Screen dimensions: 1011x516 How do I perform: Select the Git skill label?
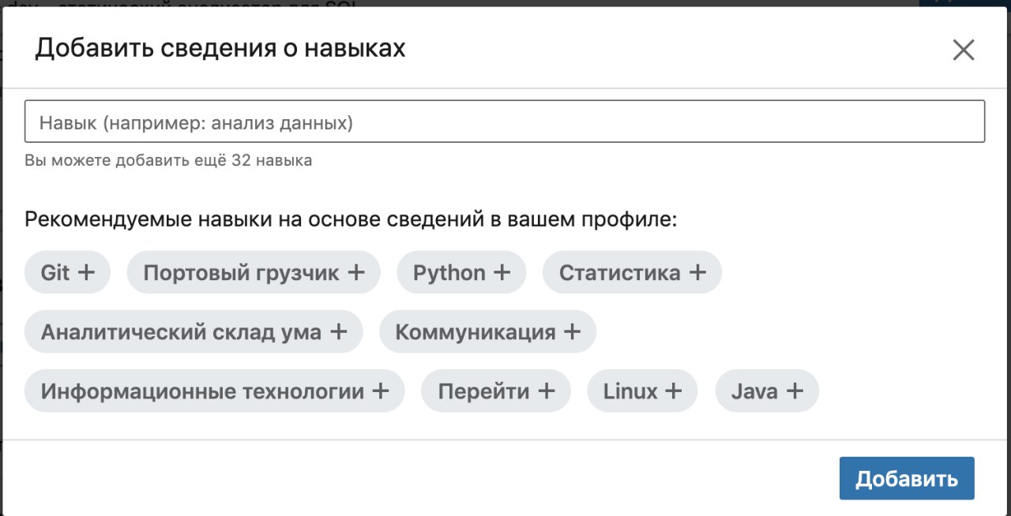pyautogui.click(x=55, y=272)
